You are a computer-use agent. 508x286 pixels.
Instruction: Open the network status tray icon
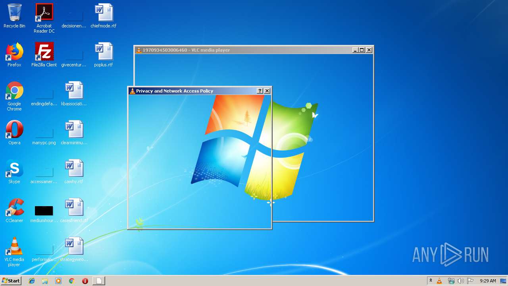pos(451,281)
